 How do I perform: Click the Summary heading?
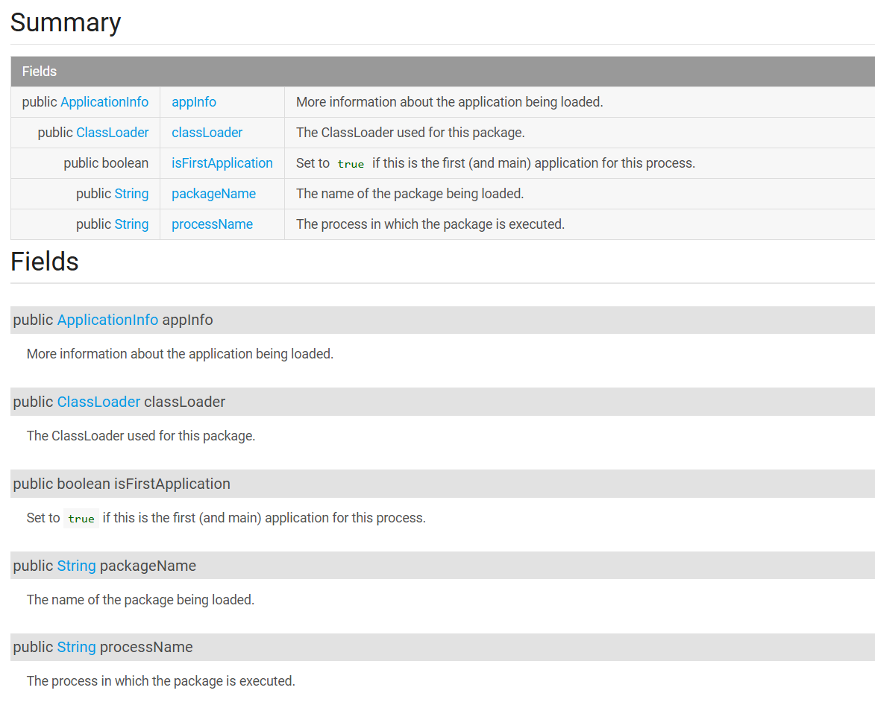coord(66,23)
